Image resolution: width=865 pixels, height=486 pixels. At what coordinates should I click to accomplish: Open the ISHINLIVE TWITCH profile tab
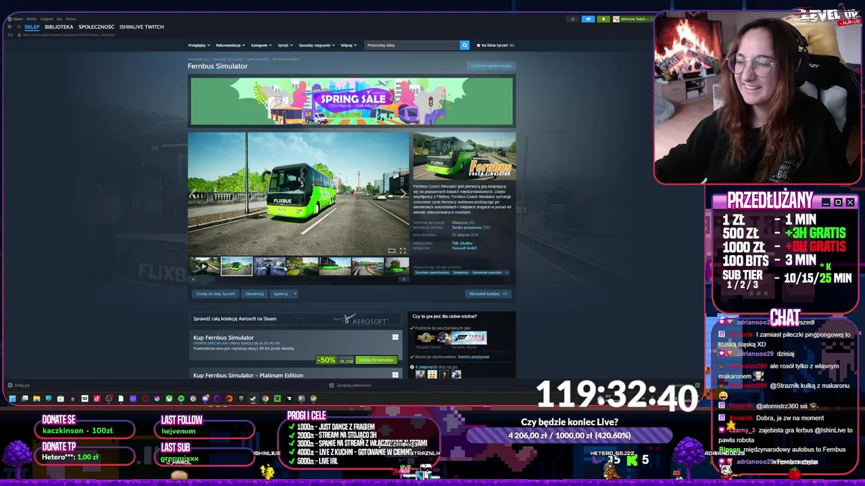(141, 27)
